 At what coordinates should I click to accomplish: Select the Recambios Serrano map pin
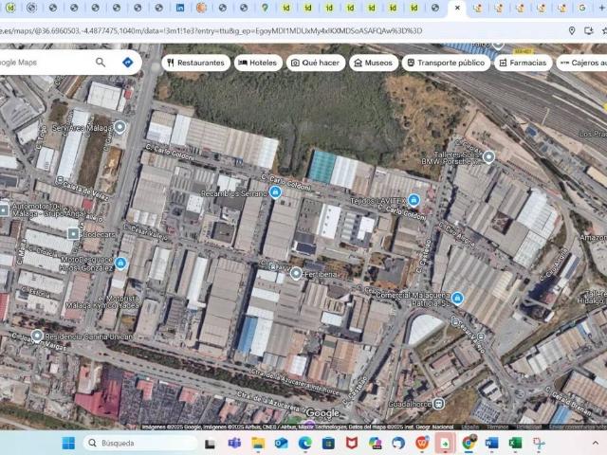tap(275, 192)
